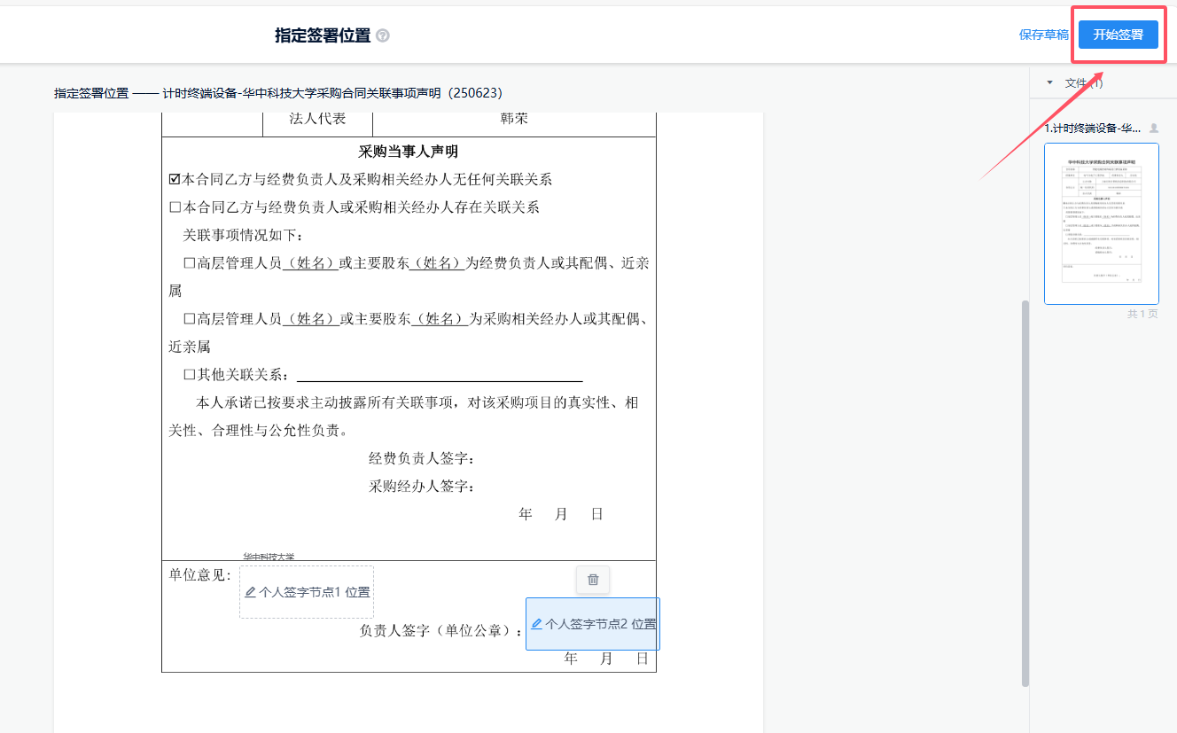Click the 共1页 page count label
This screenshot has height=733, width=1177.
1142,314
